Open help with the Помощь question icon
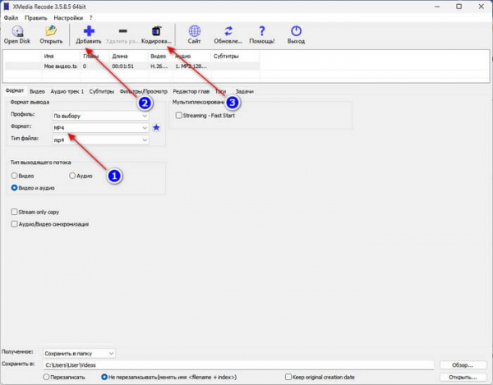Viewport: 493px width, 385px height. (261, 31)
